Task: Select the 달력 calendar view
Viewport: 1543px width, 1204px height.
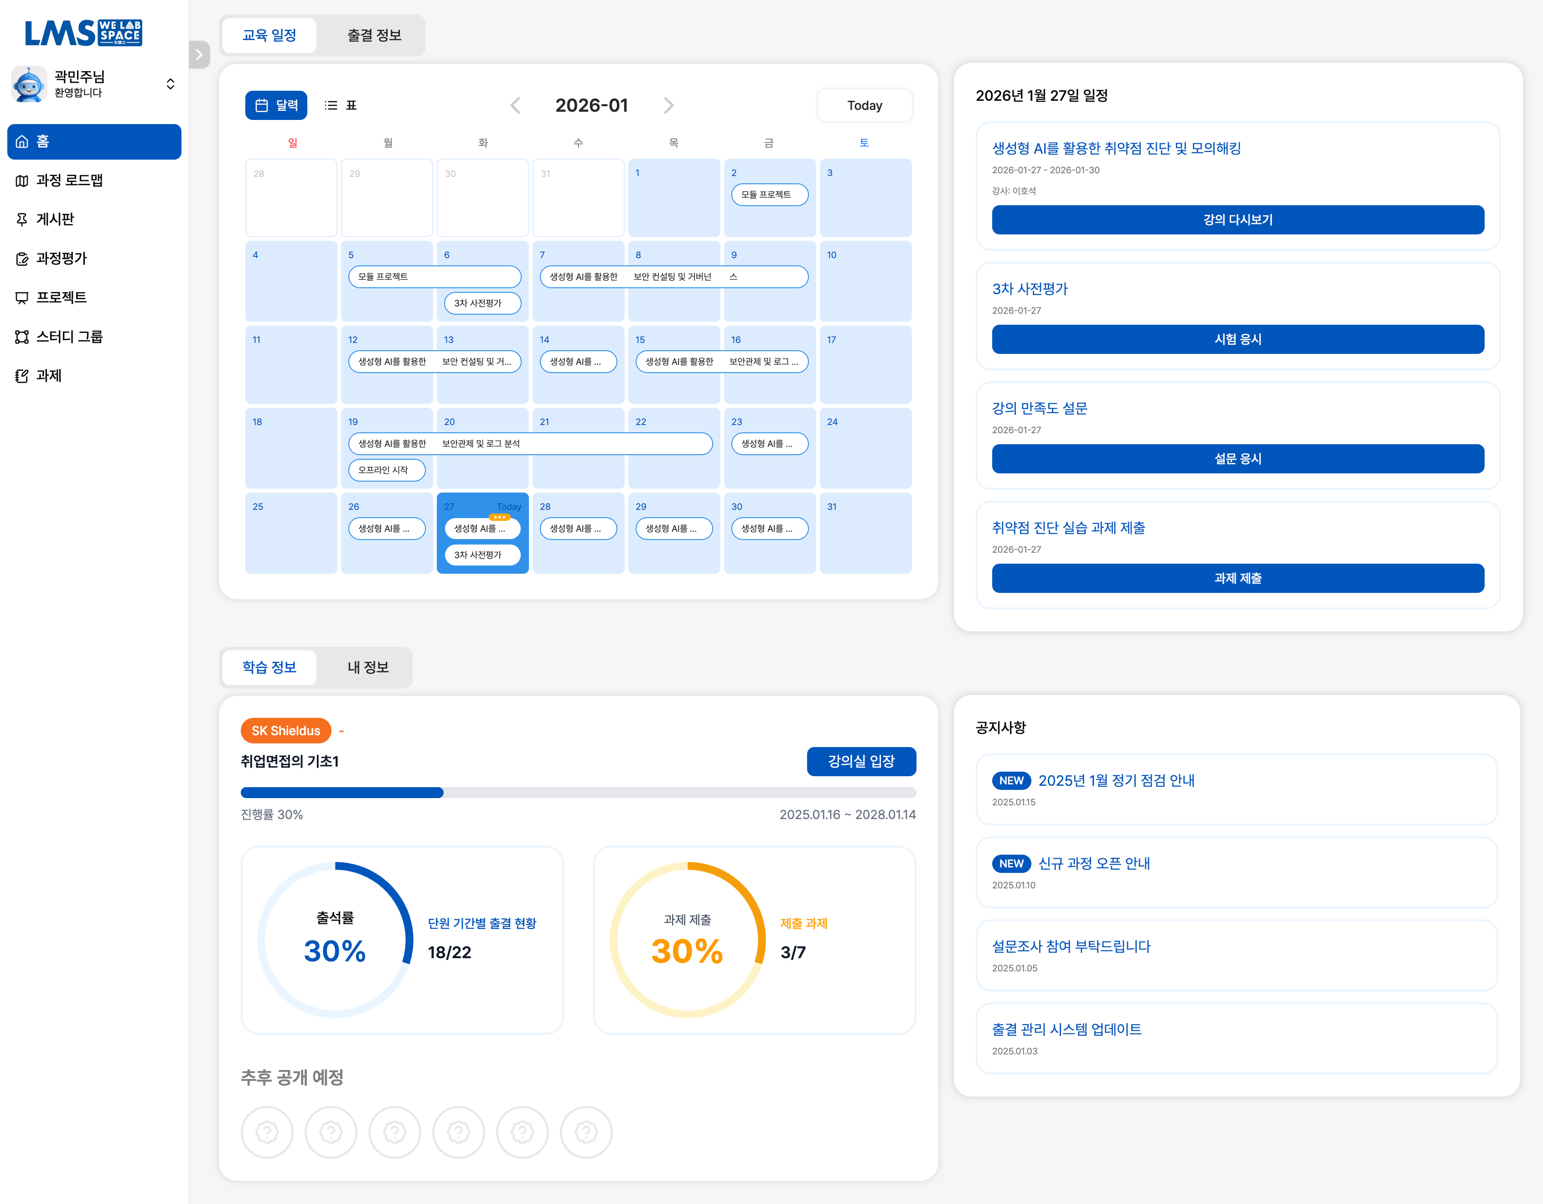Action: pyautogui.click(x=276, y=105)
